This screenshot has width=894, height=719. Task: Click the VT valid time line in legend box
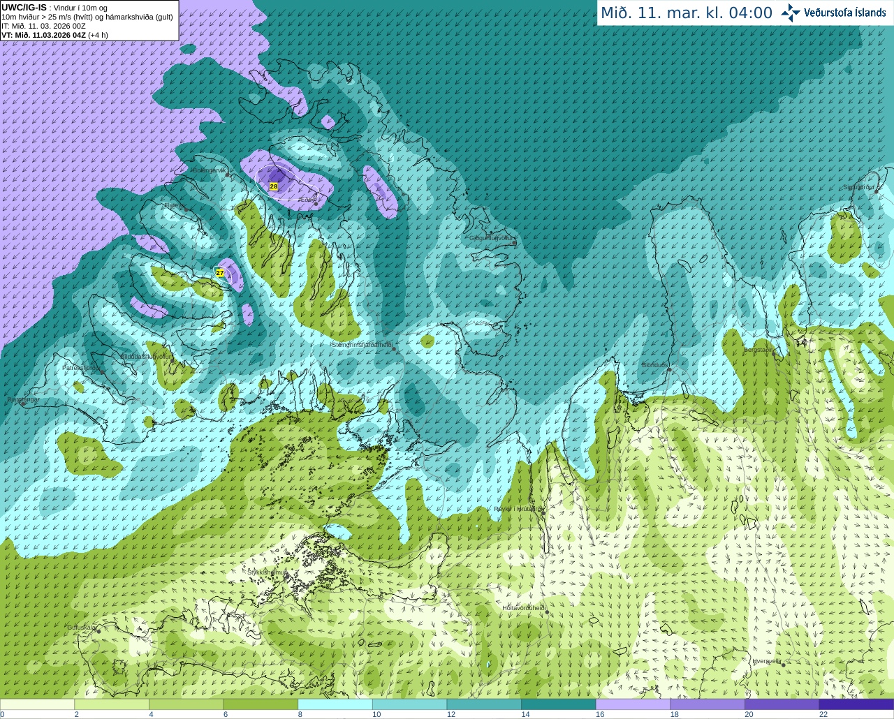coord(54,35)
